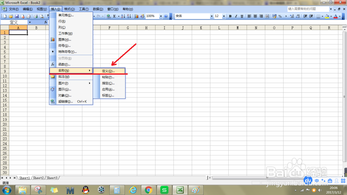Apply percent style

tap(280, 16)
